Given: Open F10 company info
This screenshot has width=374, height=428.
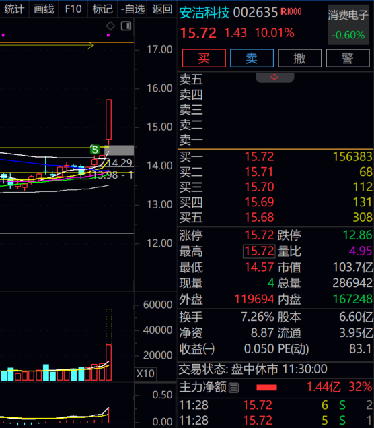Looking at the screenshot, I should point(73,9).
